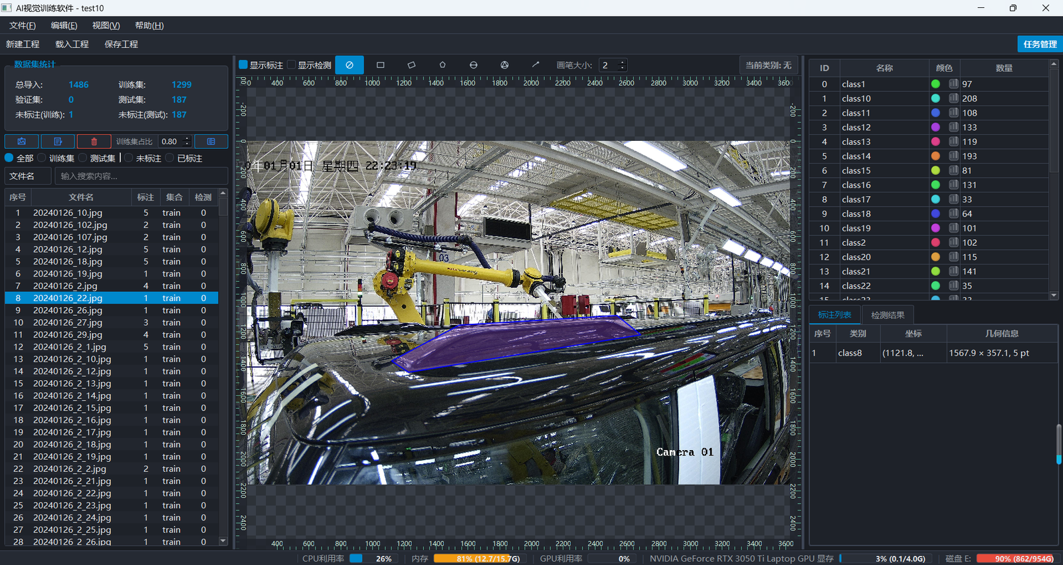Sort file list by 文件名 column header
The width and height of the screenshot is (1063, 565).
click(81, 197)
